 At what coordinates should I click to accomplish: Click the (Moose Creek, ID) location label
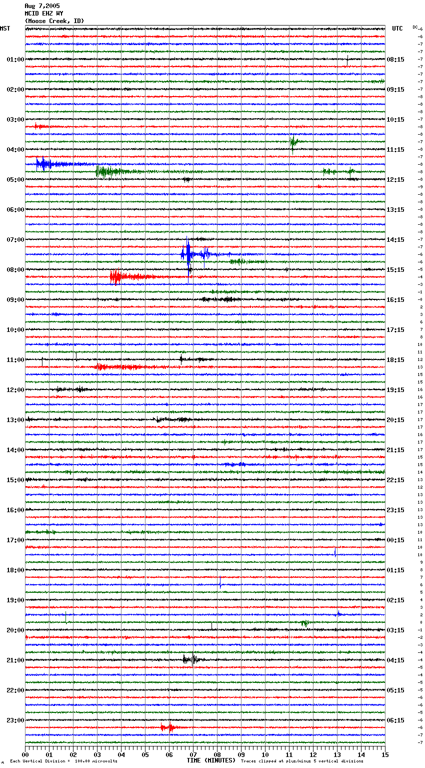click(54, 21)
